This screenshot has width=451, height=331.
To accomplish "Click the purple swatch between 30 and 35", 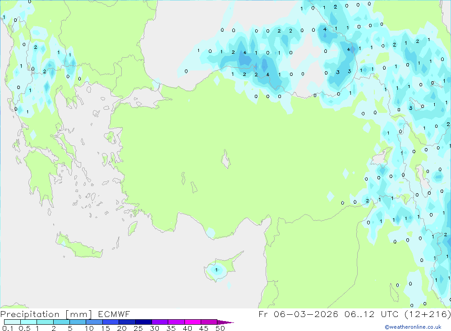I will click(160, 322).
